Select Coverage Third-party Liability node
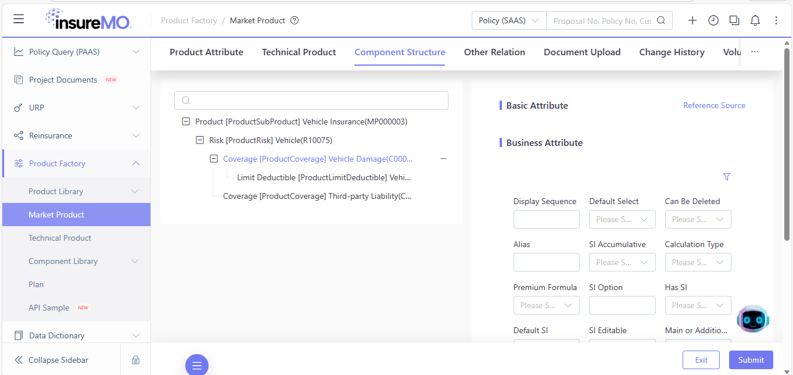Screen dimensions: 793x375 [317, 196]
